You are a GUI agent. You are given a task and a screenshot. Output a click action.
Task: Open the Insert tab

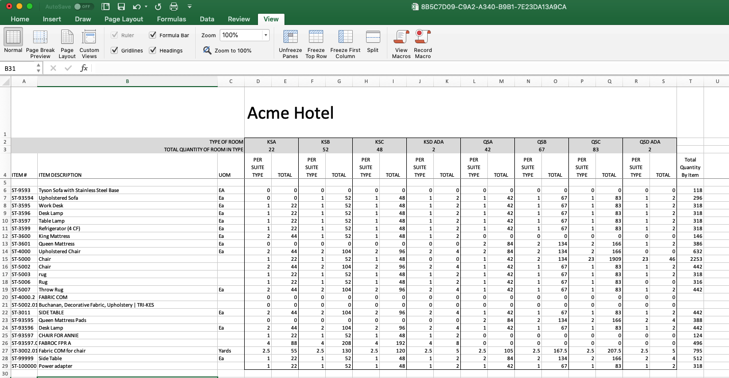[52, 19]
